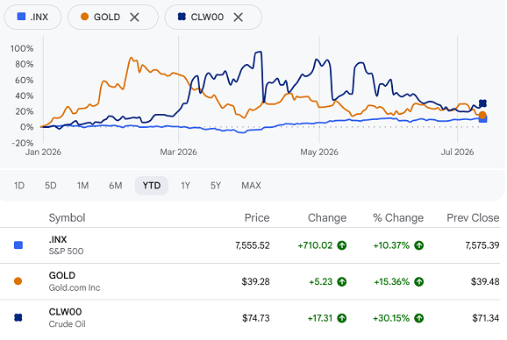The width and height of the screenshot is (507, 340).
Task: Click the Prev Close column header
Action: click(x=473, y=218)
